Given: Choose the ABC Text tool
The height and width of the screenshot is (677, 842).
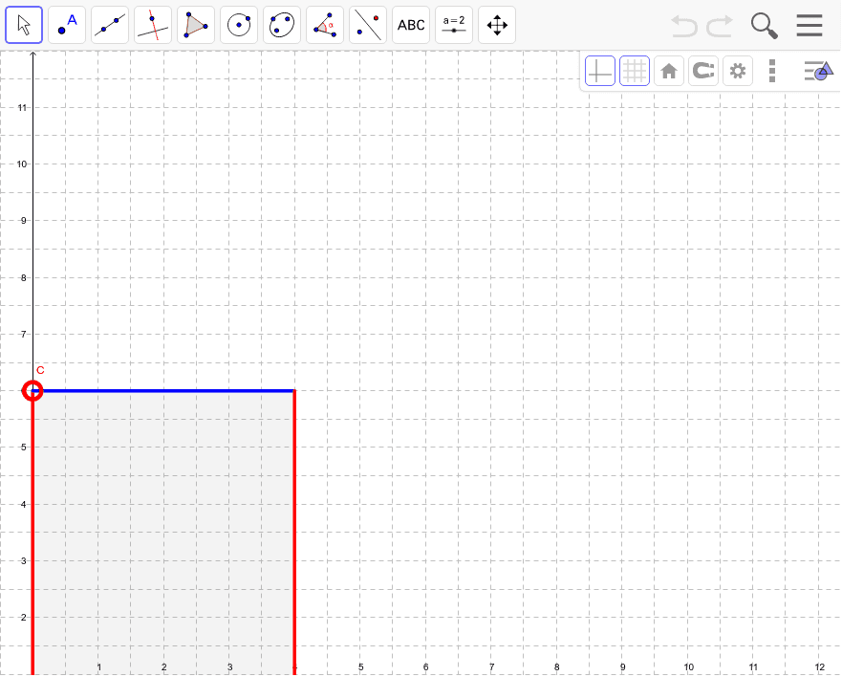Looking at the screenshot, I should coord(411,25).
